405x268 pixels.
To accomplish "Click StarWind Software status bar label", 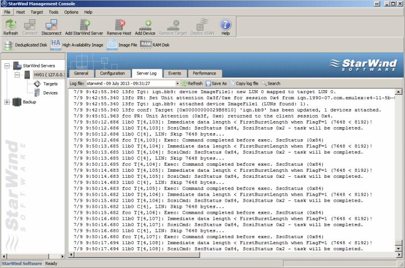I will coord(22,263).
